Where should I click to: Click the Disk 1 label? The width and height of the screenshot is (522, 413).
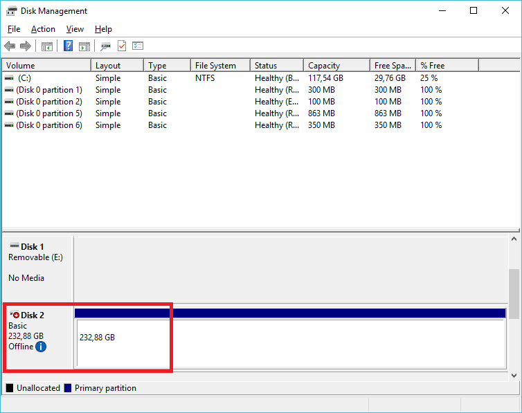33,247
